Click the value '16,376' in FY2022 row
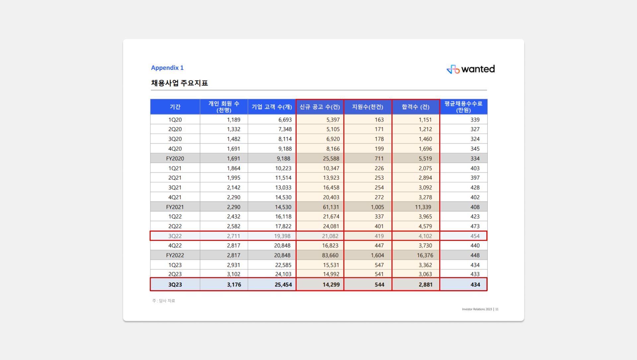This screenshot has height=360, width=637. [425, 255]
